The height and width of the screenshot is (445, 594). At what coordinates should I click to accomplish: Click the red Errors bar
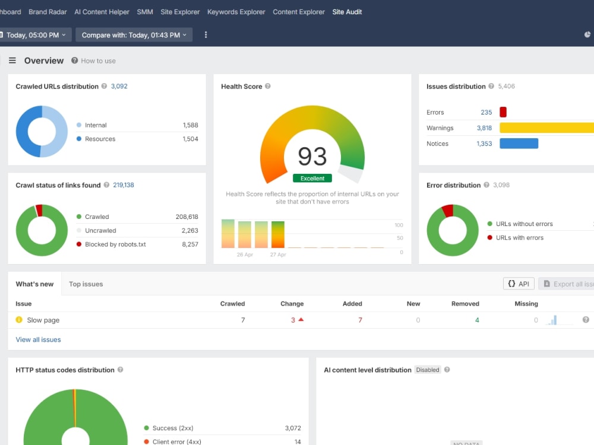(503, 112)
